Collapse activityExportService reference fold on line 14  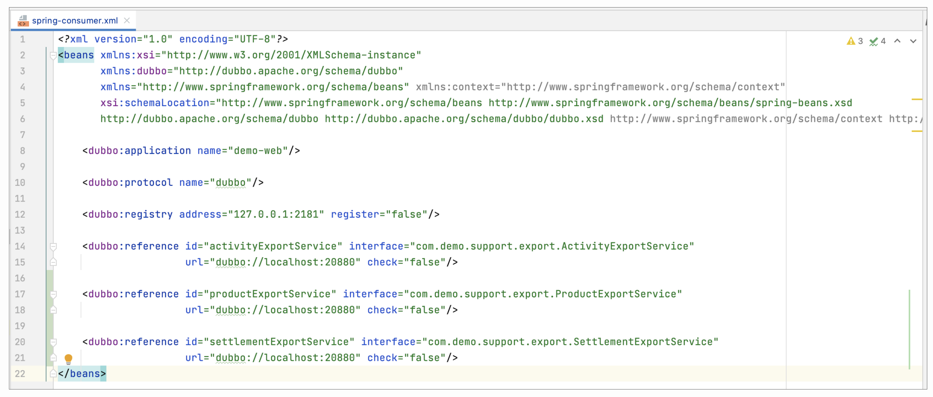click(53, 247)
